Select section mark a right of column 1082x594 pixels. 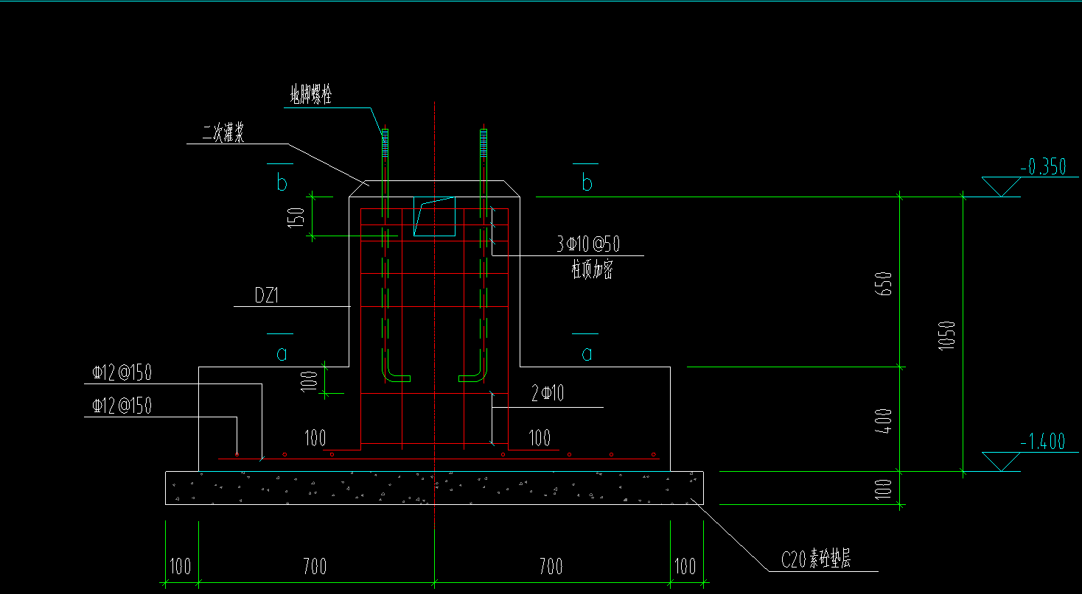pyautogui.click(x=587, y=354)
